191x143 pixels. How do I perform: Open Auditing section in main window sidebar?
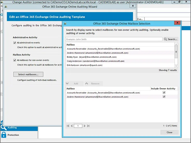pos(19,127)
